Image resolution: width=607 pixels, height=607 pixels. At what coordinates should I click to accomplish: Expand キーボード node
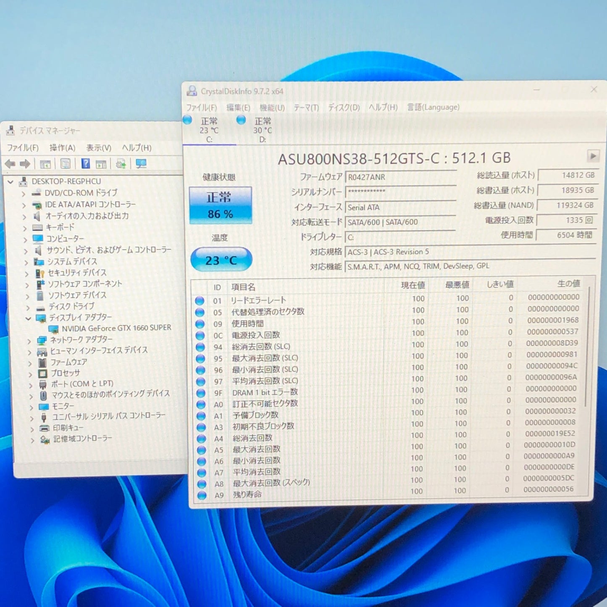click(24, 229)
